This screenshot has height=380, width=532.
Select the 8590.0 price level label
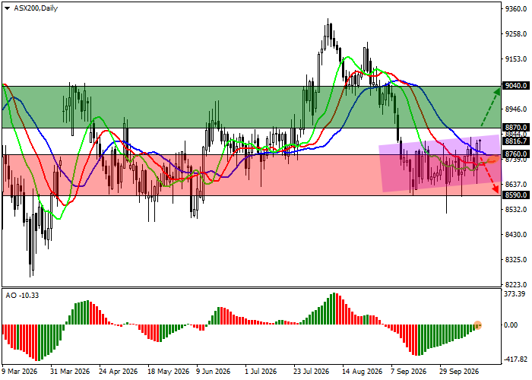click(x=516, y=195)
